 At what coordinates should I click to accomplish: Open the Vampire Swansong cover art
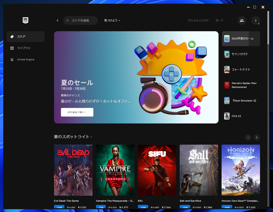point(115,170)
